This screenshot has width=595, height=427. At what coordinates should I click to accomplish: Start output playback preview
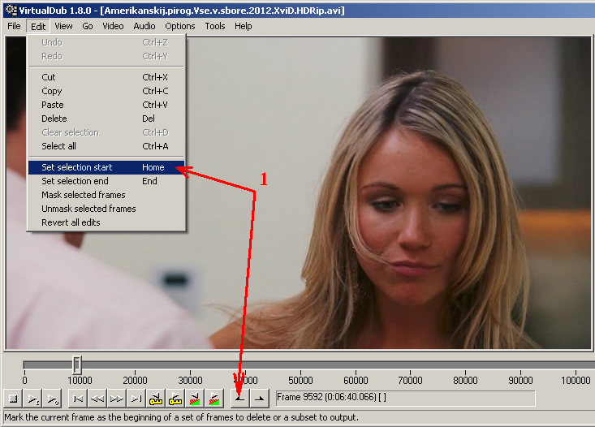[52, 399]
